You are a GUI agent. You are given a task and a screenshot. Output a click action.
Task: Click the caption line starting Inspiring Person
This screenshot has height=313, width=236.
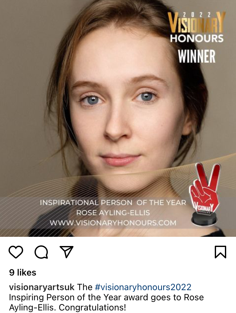[106, 297]
